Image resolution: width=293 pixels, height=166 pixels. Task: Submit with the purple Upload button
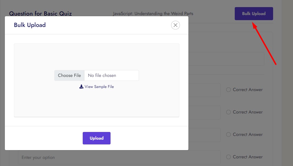point(96,138)
